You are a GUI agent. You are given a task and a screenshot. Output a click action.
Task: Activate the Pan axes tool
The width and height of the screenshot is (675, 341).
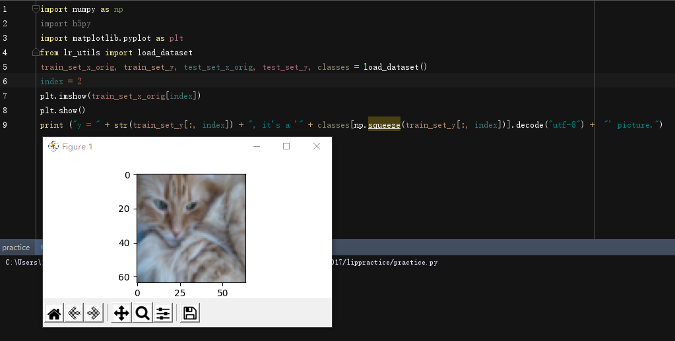click(x=121, y=313)
